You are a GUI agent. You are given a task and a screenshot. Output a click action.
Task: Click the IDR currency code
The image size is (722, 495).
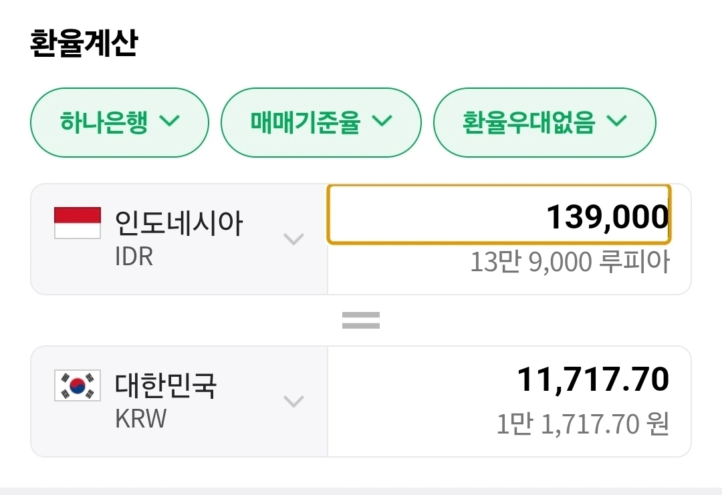pyautogui.click(x=134, y=257)
